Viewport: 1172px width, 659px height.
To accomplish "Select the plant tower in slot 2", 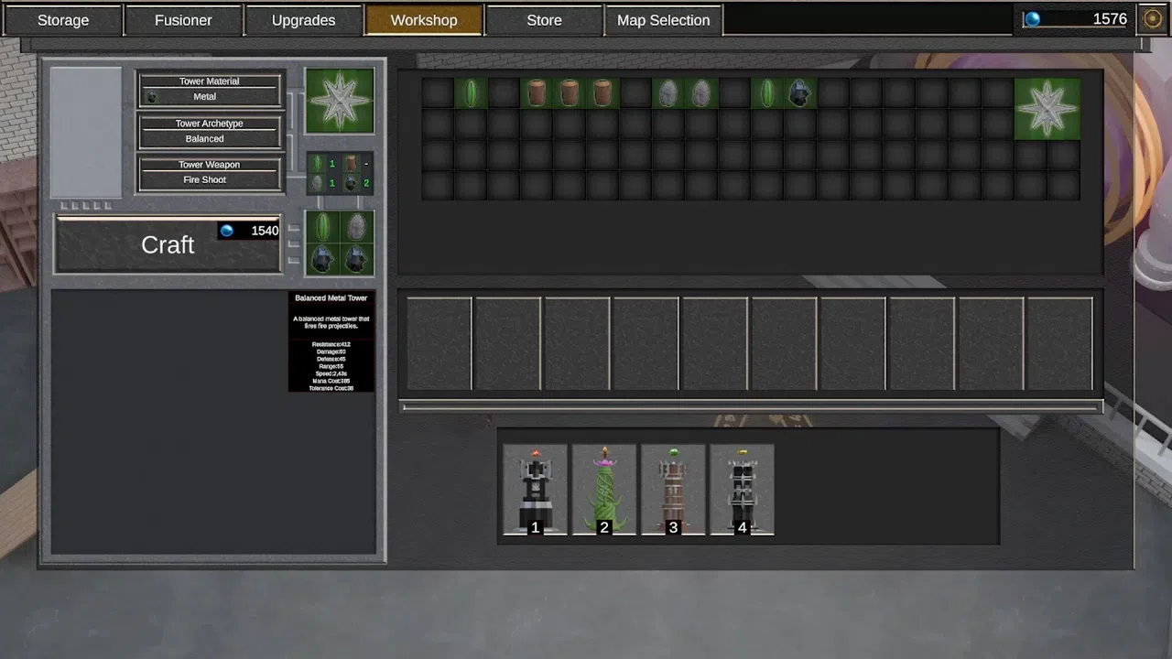I will pos(604,488).
